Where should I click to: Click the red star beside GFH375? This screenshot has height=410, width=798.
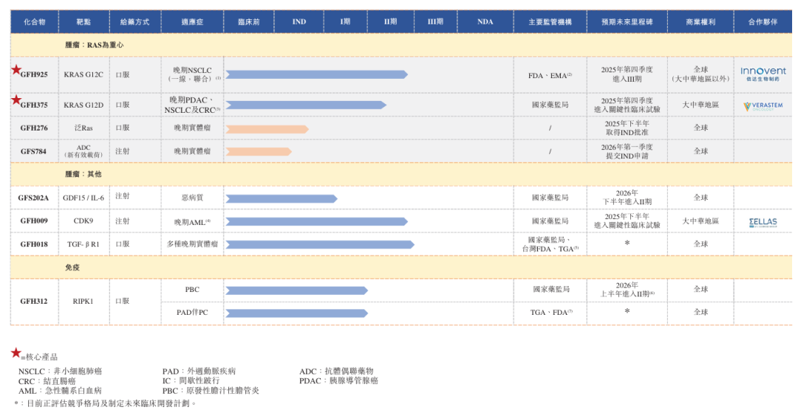point(16,100)
